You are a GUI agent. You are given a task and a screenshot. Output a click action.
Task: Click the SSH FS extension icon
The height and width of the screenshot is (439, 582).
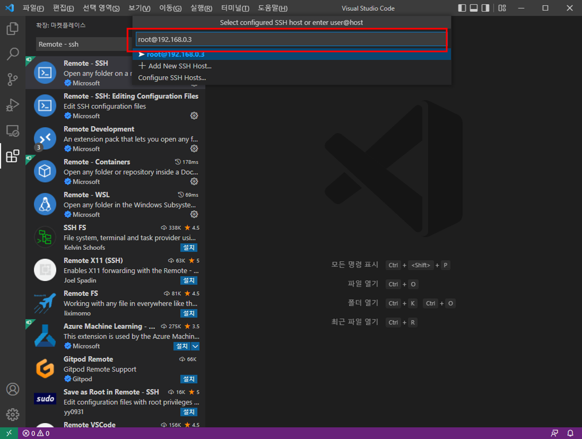click(x=45, y=237)
